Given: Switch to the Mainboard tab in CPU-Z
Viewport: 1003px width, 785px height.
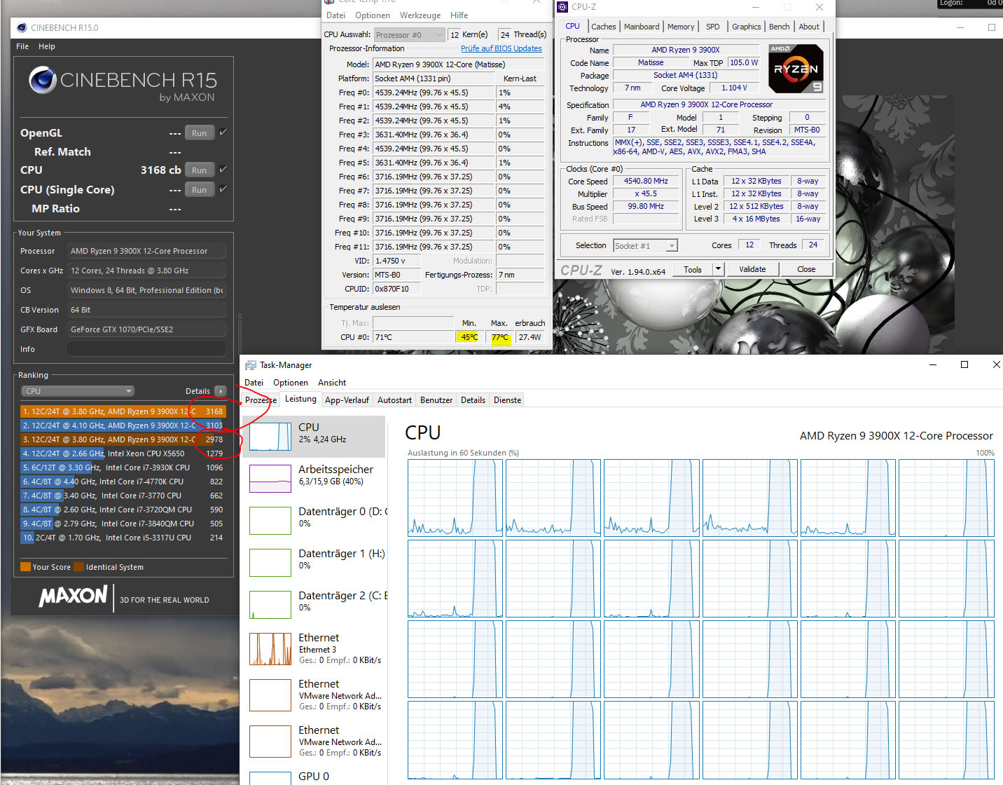Looking at the screenshot, I should 642,27.
